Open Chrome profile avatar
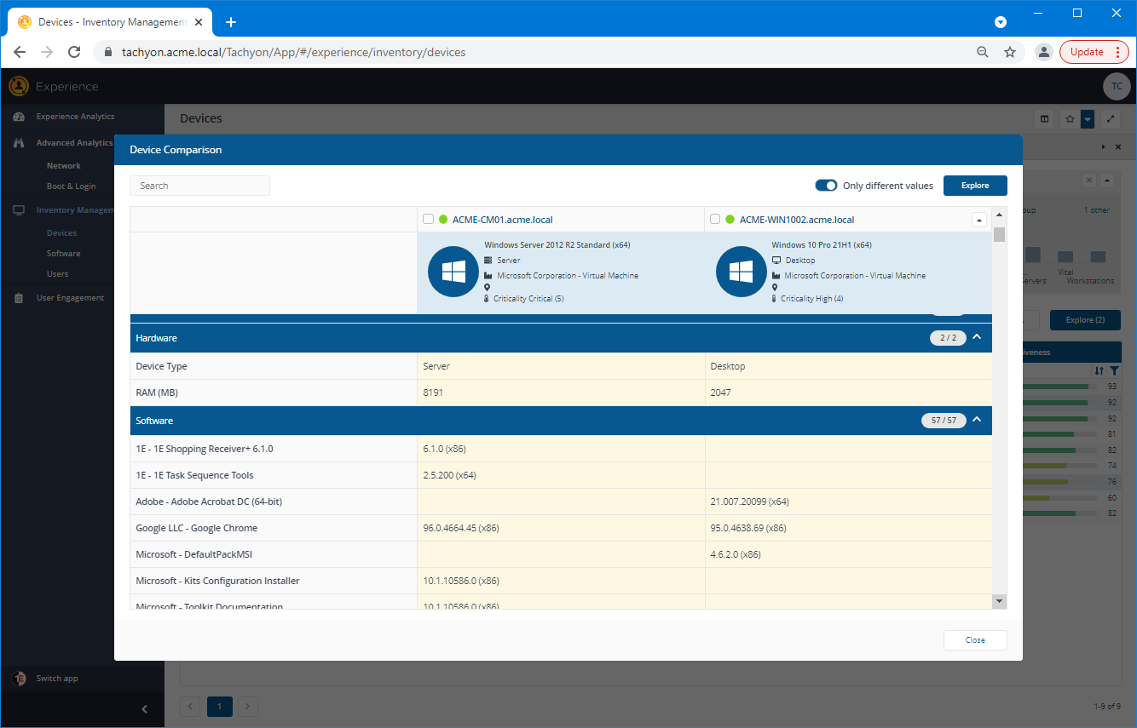This screenshot has height=728, width=1137. pos(1043,52)
